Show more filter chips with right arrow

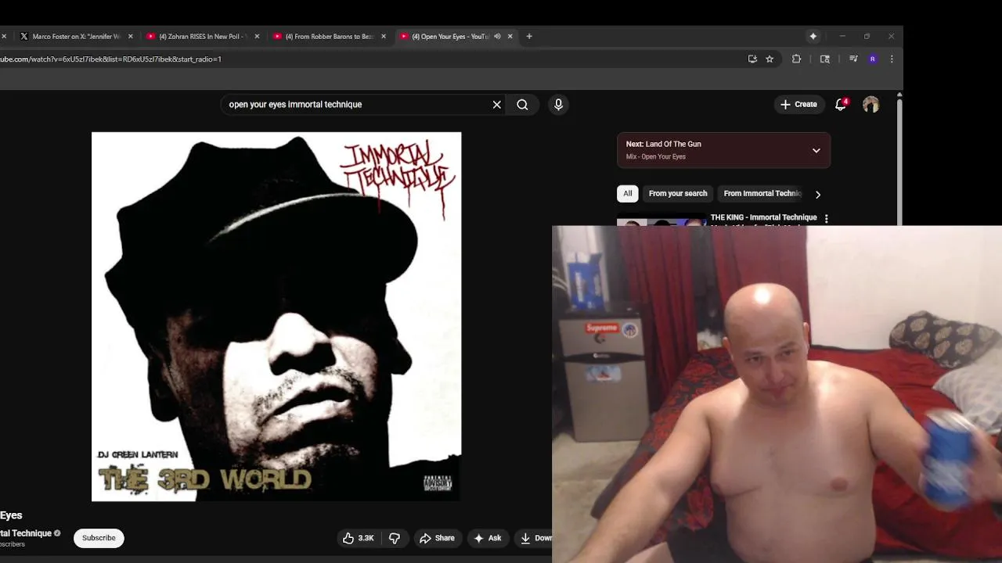[x=818, y=194]
